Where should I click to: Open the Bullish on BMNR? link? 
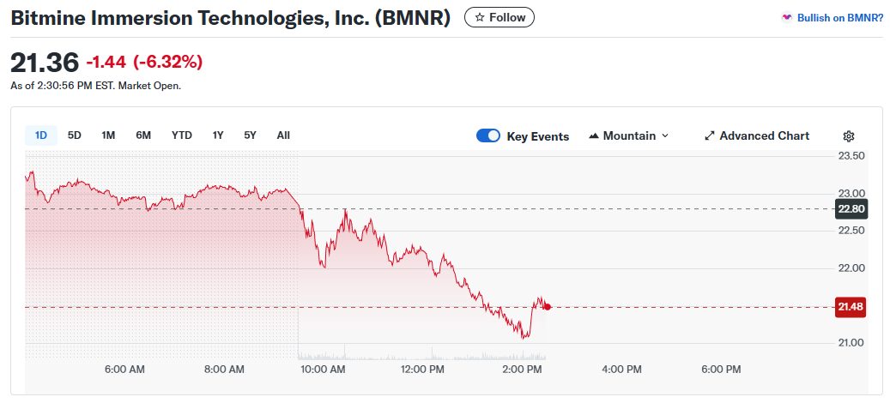click(x=840, y=17)
